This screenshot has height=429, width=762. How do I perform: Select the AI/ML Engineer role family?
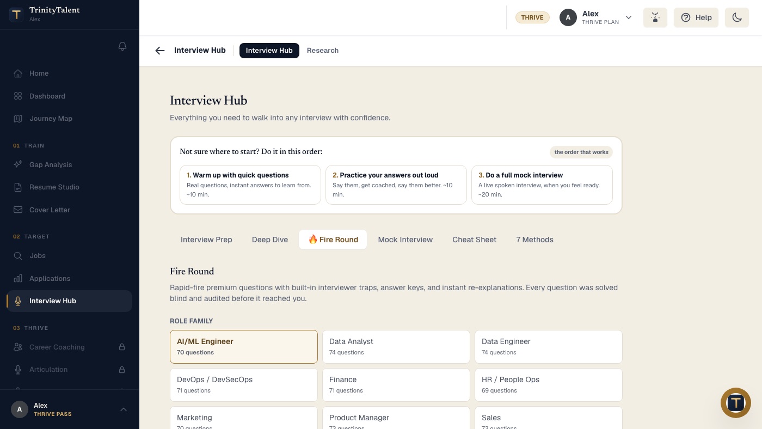[244, 347]
